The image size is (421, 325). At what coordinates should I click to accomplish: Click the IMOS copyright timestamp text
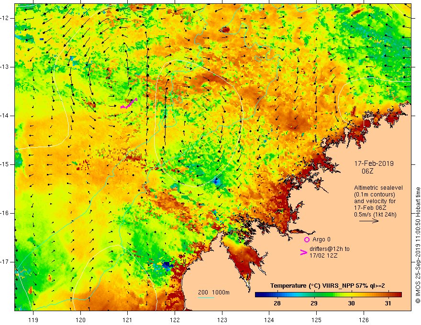(418, 245)
